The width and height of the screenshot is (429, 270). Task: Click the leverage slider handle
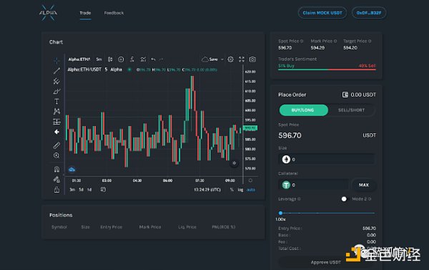pos(280,213)
